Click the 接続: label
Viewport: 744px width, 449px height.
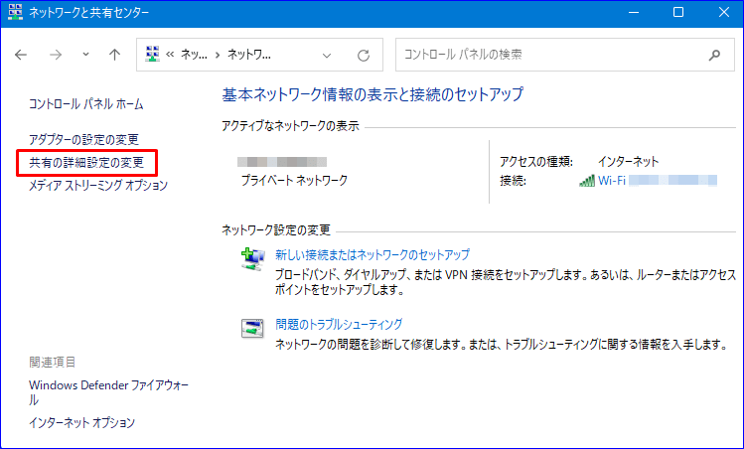pyautogui.click(x=513, y=181)
